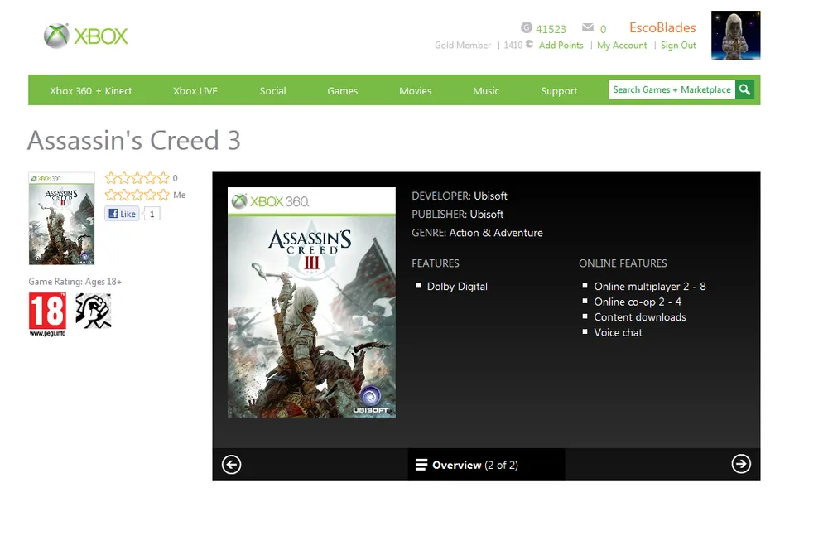828x541 pixels.
Task: Click the Add Points link
Action: coord(561,46)
